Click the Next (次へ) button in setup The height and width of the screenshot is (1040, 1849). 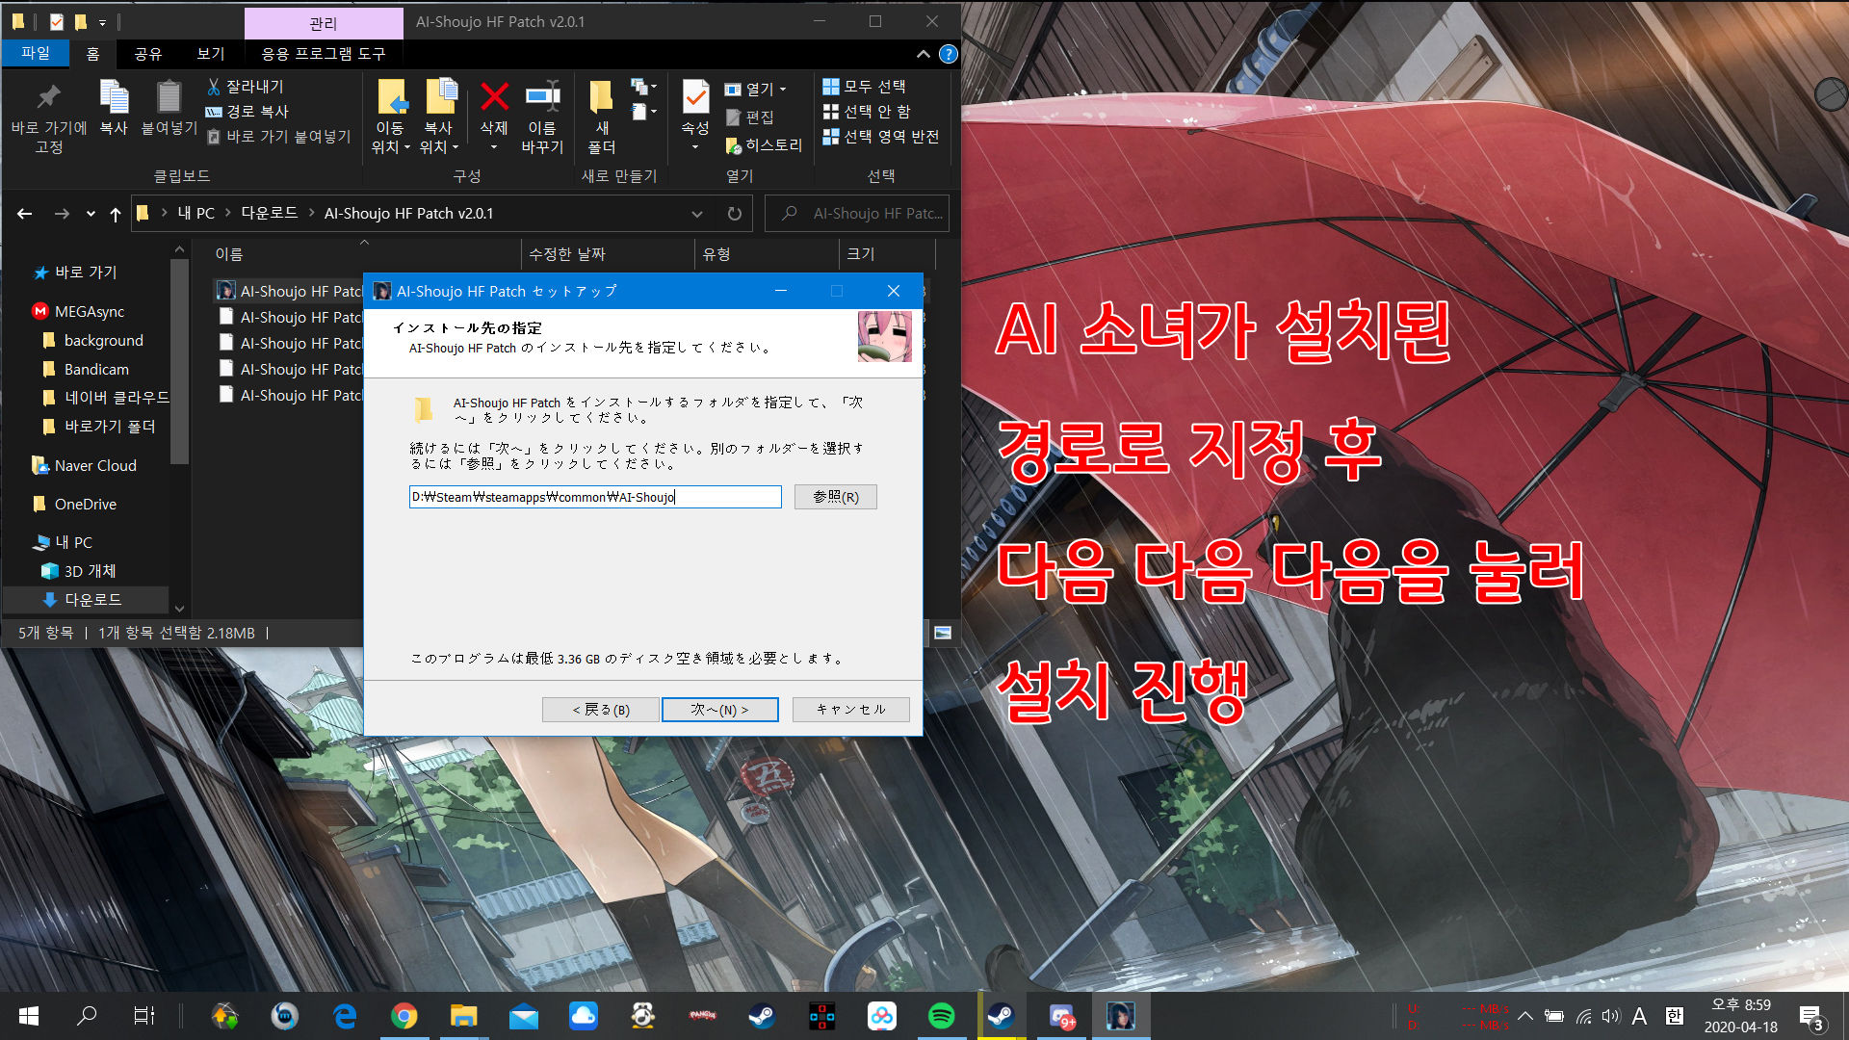click(x=720, y=710)
